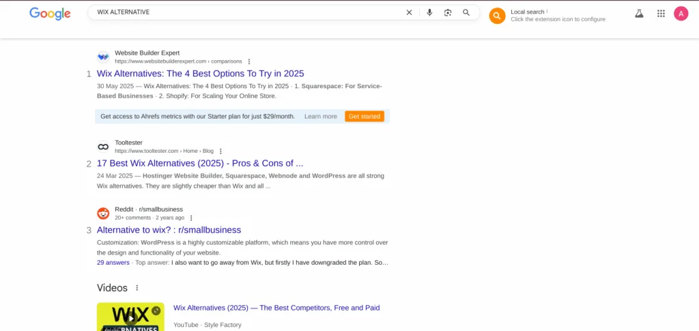This screenshot has height=331, width=699.
Task: Open Google Lens image search
Action: coord(448,12)
